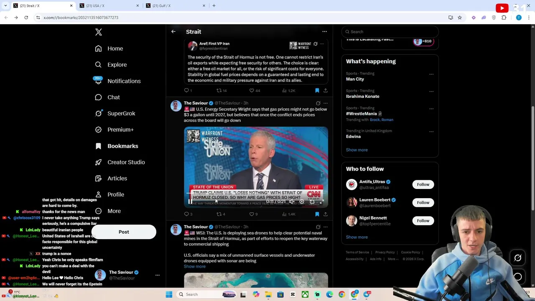Click the X search field

point(390,32)
